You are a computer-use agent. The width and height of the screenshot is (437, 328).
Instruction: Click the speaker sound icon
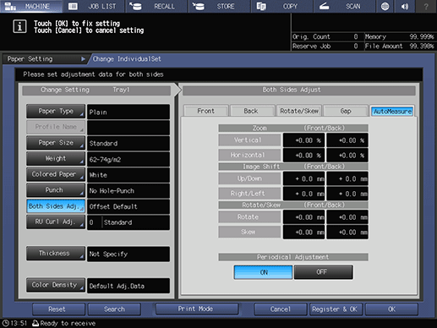(405, 6)
